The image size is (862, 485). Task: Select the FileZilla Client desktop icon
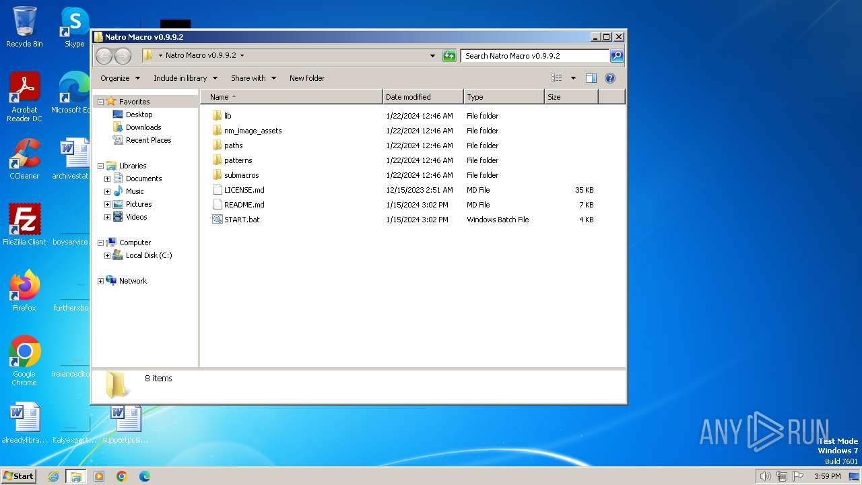point(24,224)
